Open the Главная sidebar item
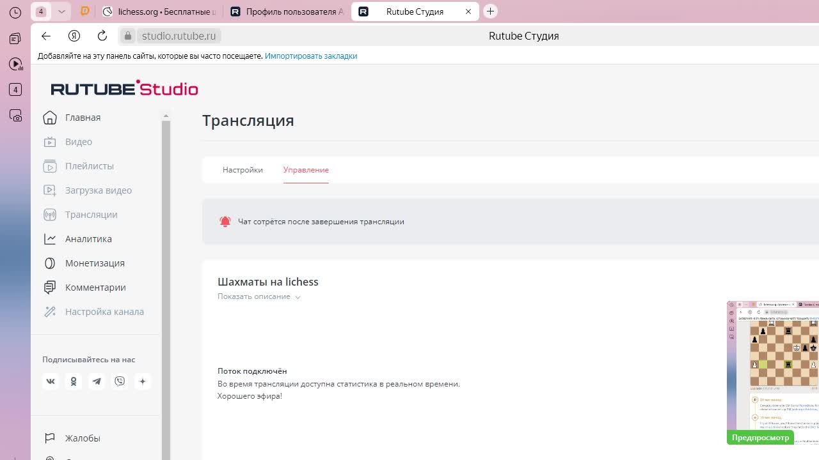 point(83,118)
